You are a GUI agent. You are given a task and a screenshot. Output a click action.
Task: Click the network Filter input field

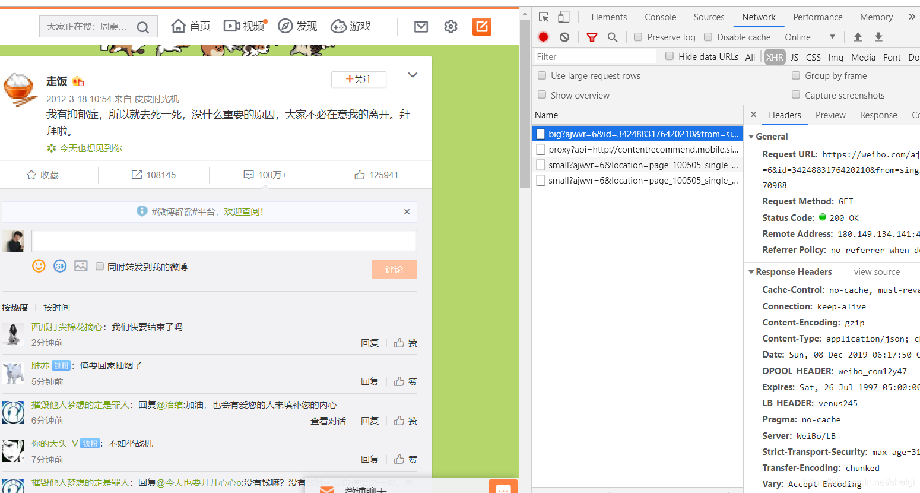tap(595, 56)
